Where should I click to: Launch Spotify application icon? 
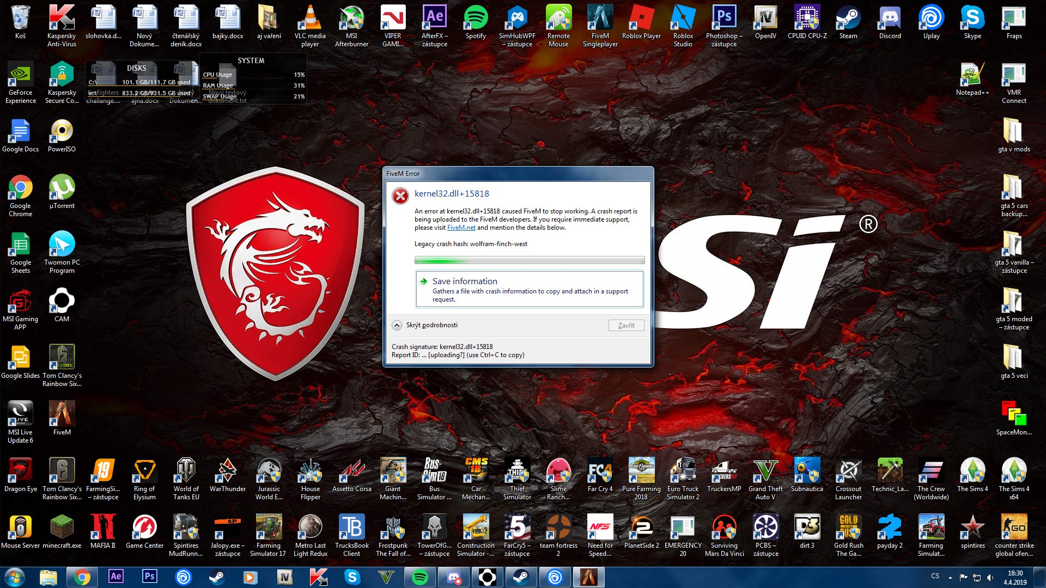point(475,20)
